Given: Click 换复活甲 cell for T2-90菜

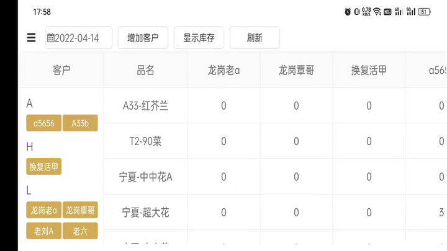Looking at the screenshot, I should [369, 141].
